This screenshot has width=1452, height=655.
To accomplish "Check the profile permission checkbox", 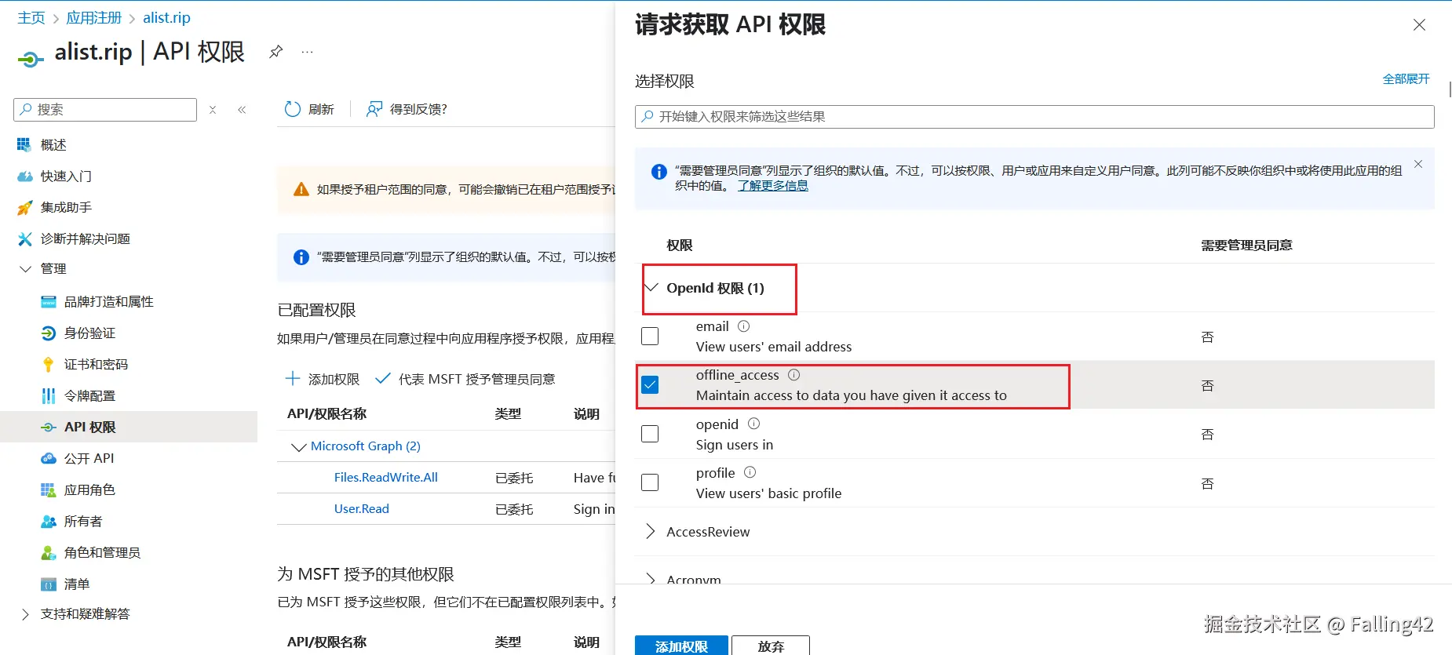I will coord(650,482).
